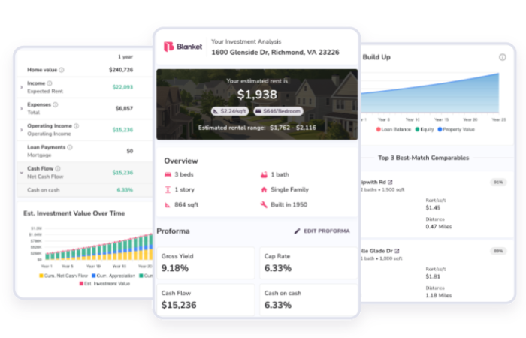
Task: Click Est. Investment Value Over Time chart bars
Action: tap(99, 247)
